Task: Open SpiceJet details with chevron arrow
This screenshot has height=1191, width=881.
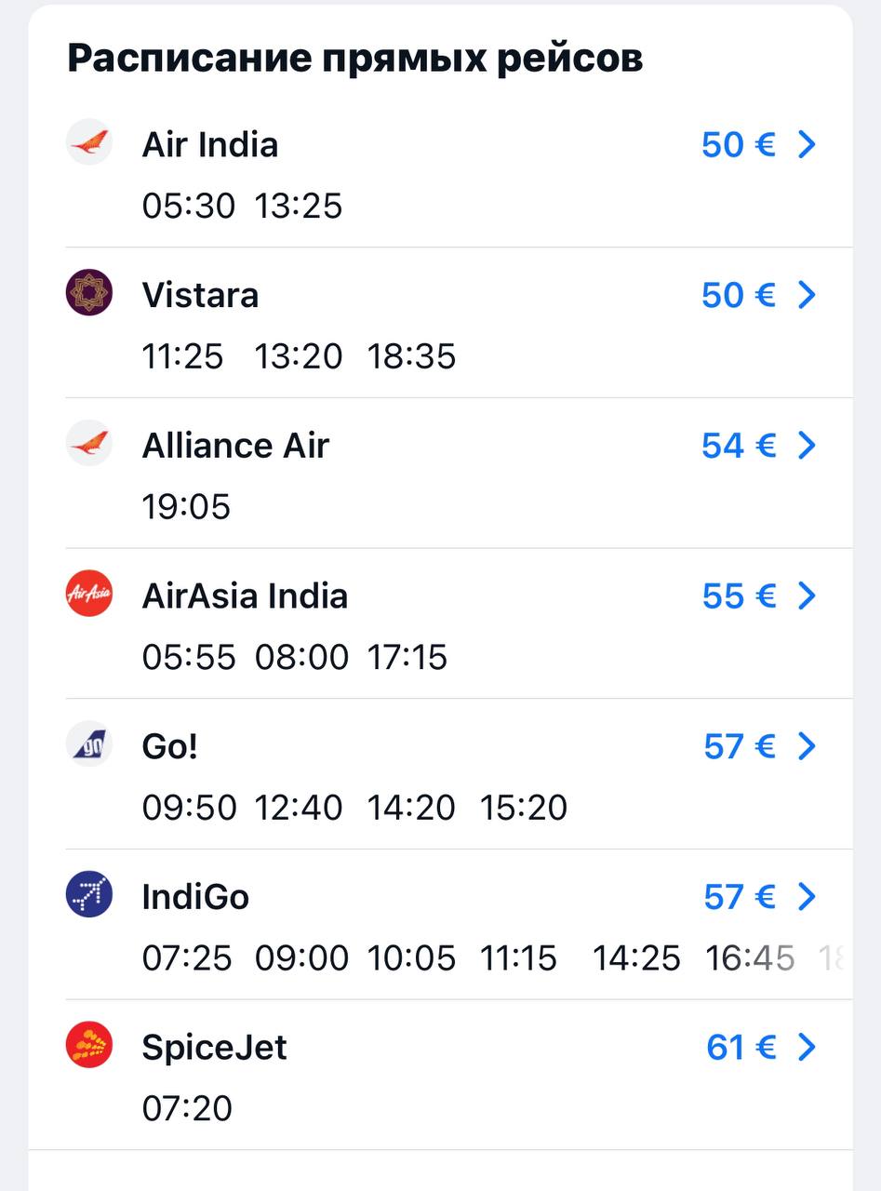Action: (807, 1048)
